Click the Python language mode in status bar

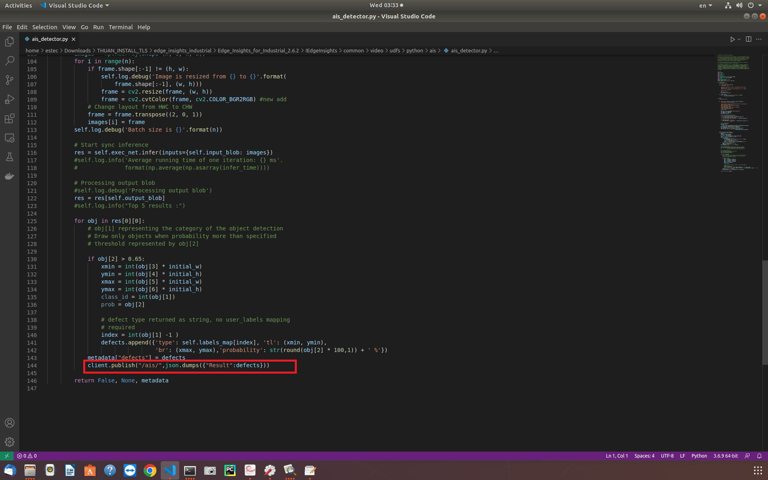[x=699, y=456]
